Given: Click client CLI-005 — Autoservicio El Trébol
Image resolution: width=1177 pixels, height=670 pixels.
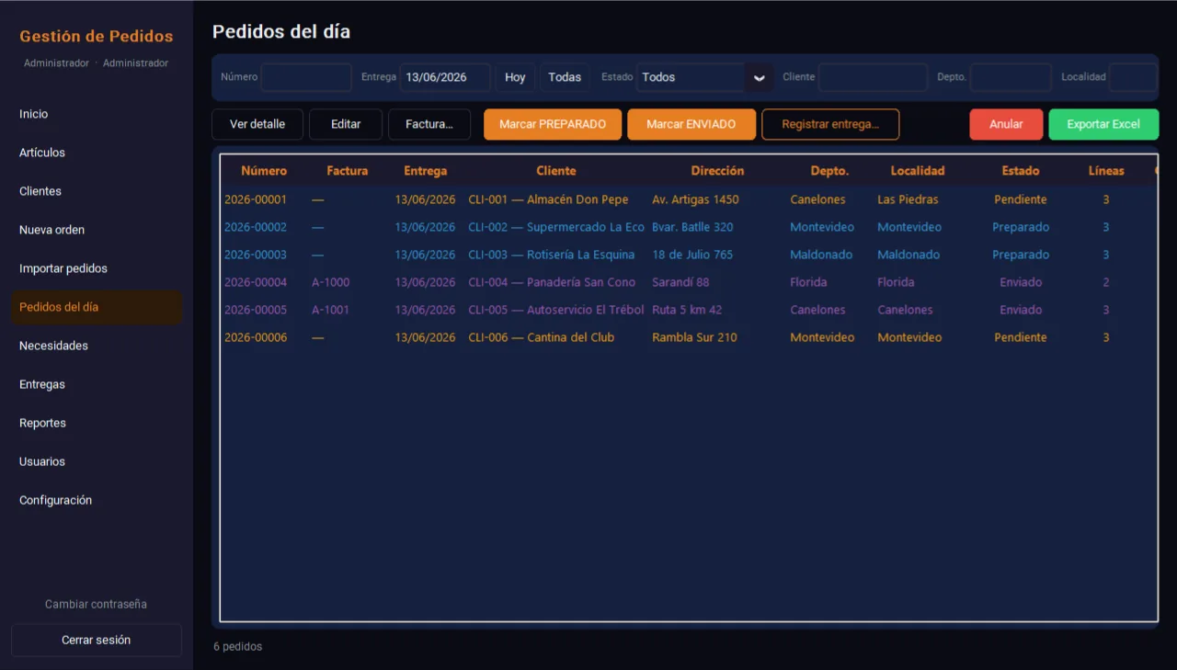Looking at the screenshot, I should click(x=556, y=310).
